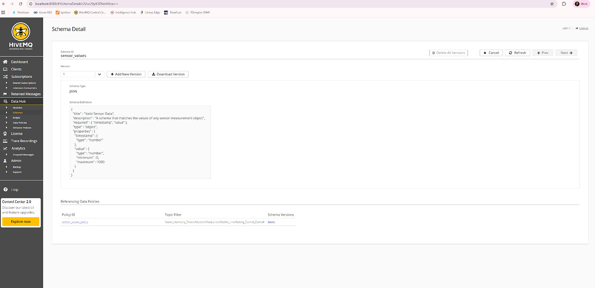Viewport: 595px width, 288px height.
Task: Click the Schema Versions column header
Action: (x=281, y=215)
